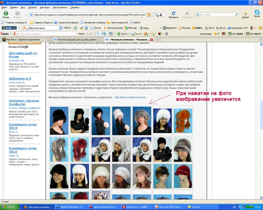
Task: Open Сервисы Яндекса bookmarks folder
Action: coord(41,22)
